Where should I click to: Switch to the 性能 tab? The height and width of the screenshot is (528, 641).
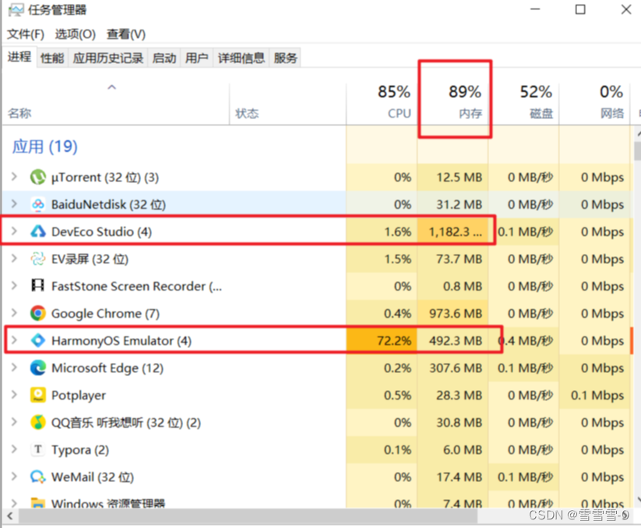[x=52, y=58]
